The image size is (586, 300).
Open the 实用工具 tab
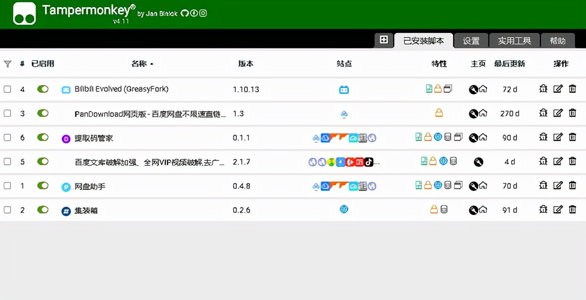point(514,40)
